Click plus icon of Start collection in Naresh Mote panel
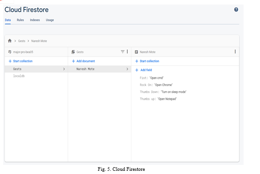Viewport: 260px width, 174px height. (x=137, y=61)
